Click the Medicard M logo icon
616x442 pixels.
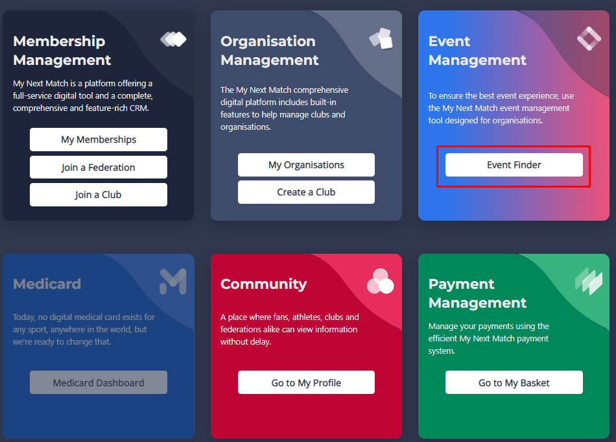click(x=173, y=282)
